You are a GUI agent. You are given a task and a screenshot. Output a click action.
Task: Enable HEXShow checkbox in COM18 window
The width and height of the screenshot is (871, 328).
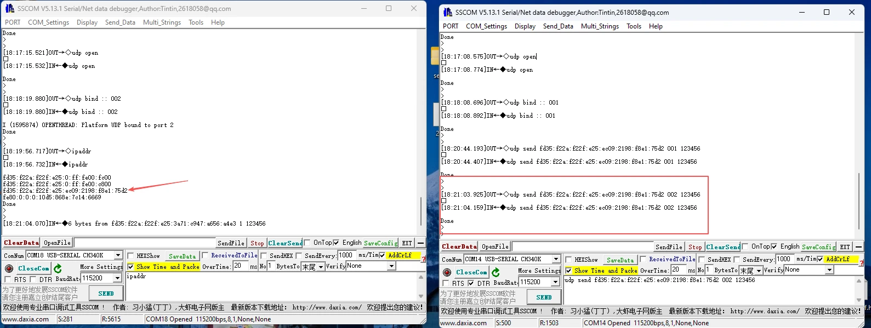point(131,256)
